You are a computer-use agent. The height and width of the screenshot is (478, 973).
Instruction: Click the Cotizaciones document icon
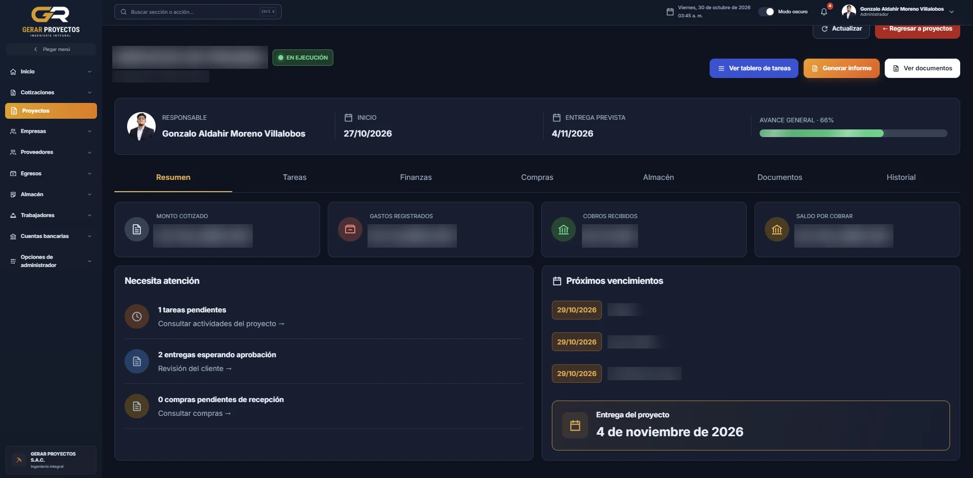13,93
